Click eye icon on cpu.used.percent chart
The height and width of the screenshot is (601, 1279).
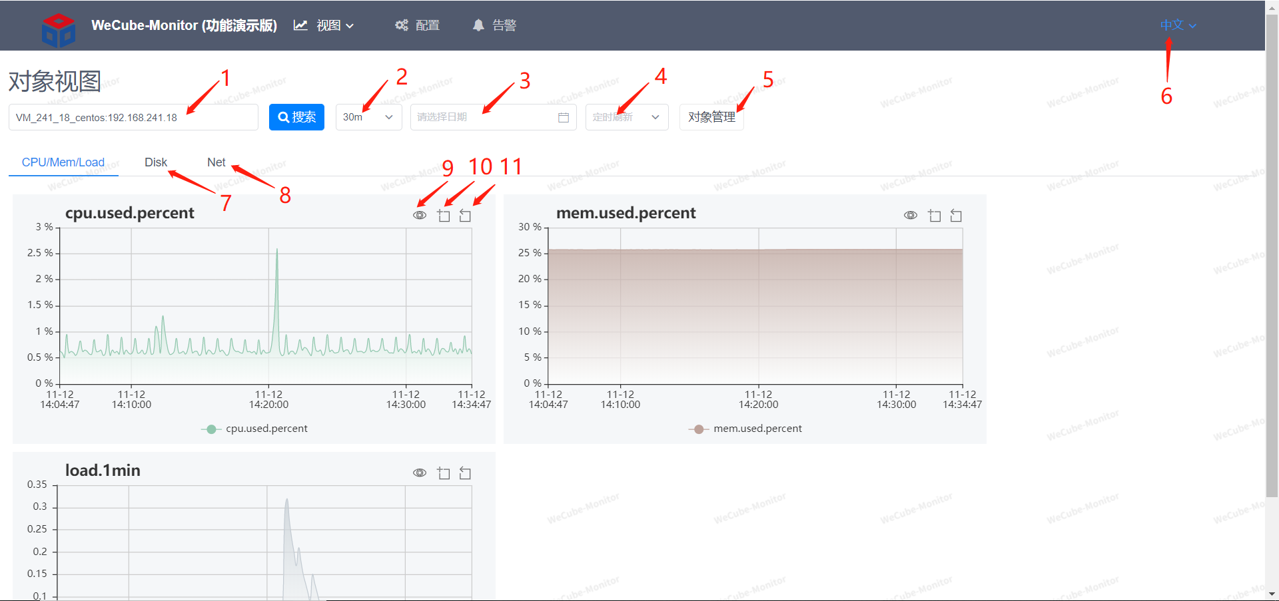click(x=420, y=216)
